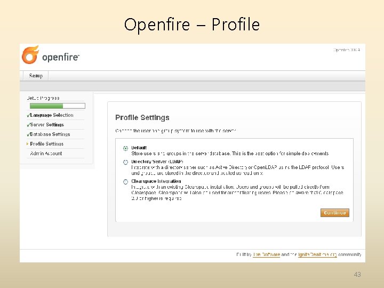Choose Directory Server (LDAP) radio option

point(125,162)
